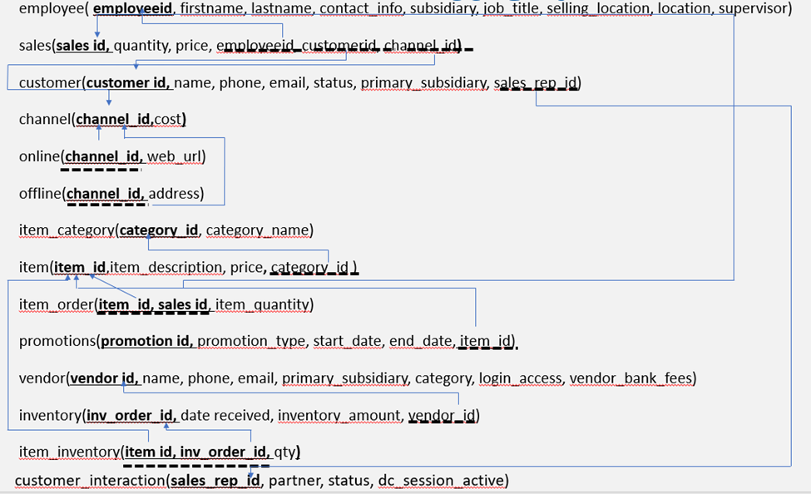Click 'customer_interaction(' relation name

click(92, 481)
